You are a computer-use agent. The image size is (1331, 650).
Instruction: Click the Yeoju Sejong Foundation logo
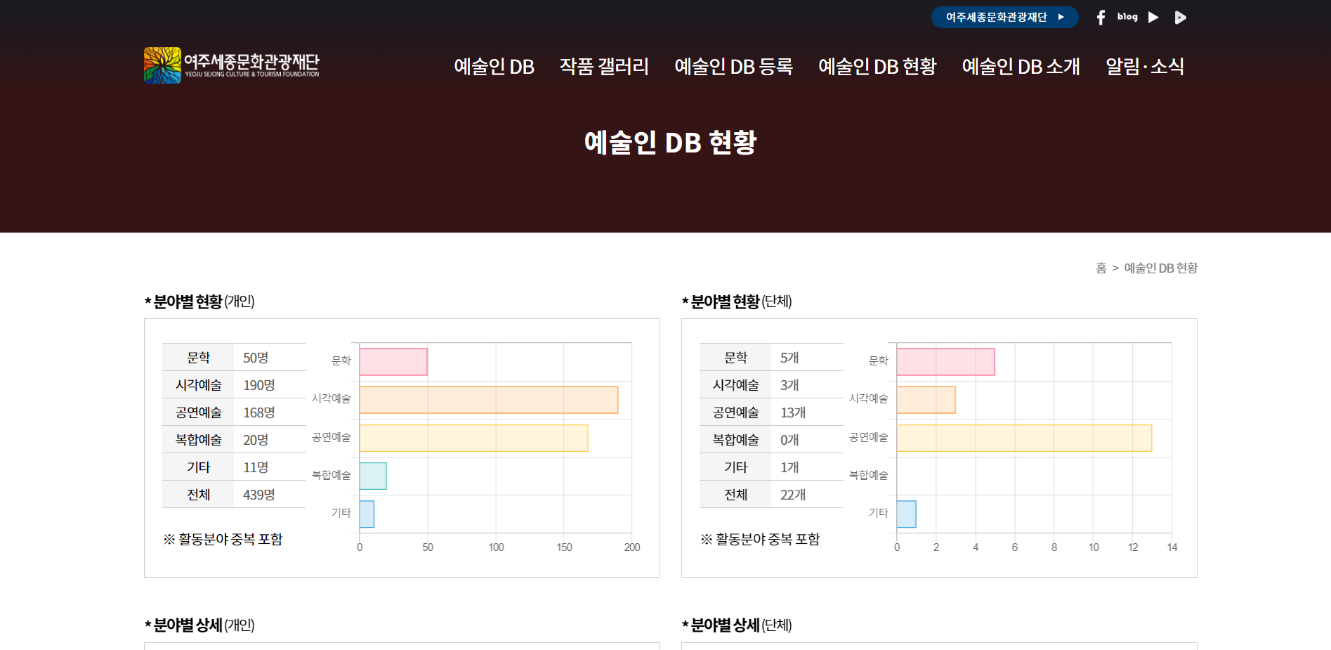(x=232, y=65)
